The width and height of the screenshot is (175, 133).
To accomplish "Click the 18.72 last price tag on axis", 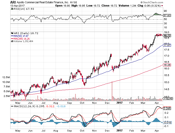I will (167, 36).
